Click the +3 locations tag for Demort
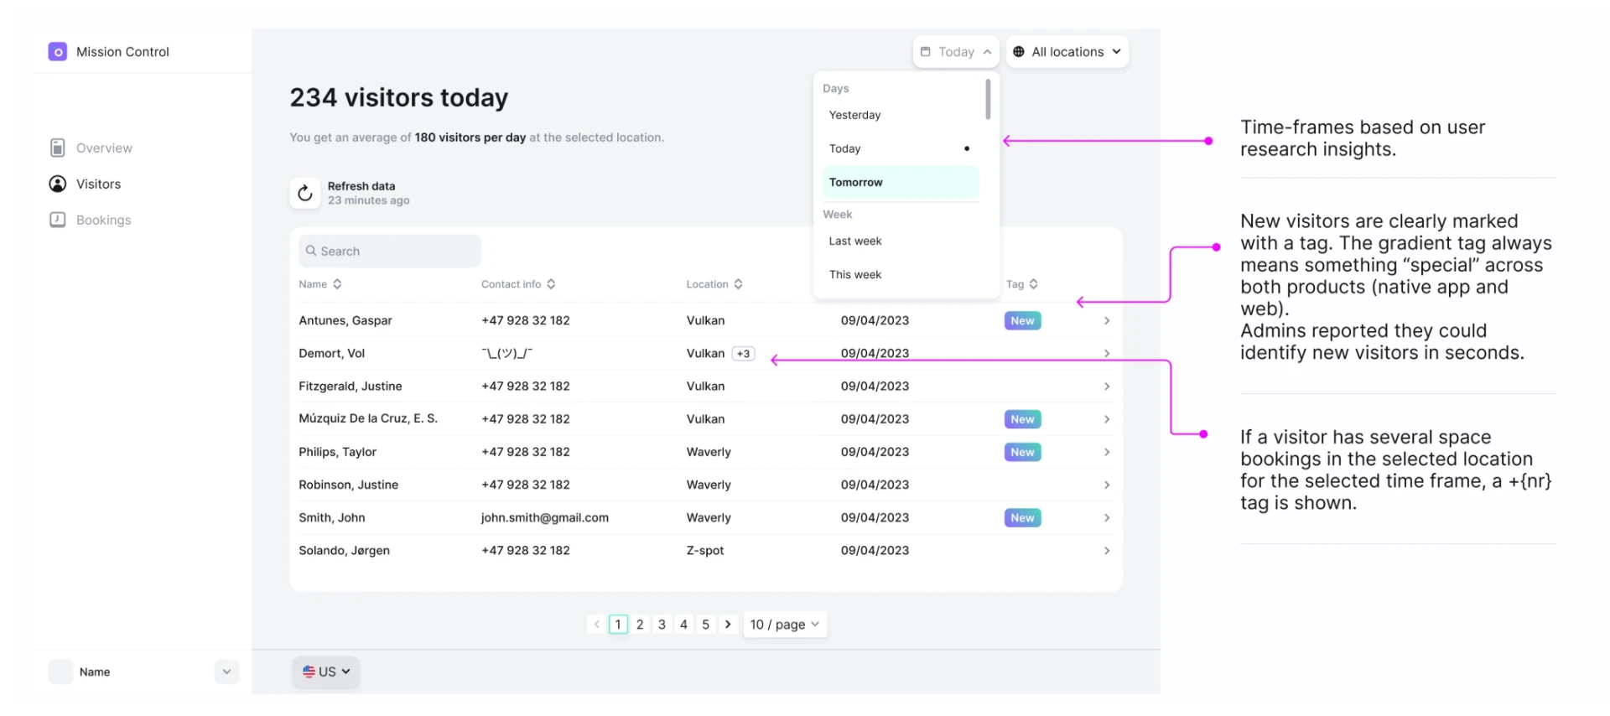 point(744,354)
